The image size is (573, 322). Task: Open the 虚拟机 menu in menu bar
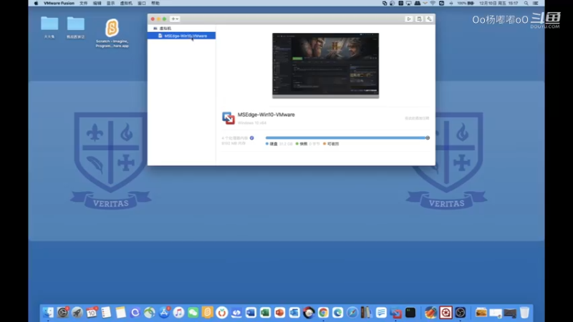point(126,4)
